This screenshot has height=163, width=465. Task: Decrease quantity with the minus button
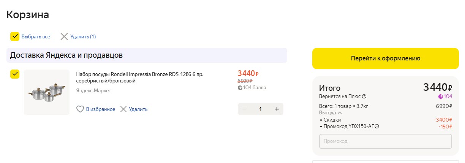click(x=244, y=109)
